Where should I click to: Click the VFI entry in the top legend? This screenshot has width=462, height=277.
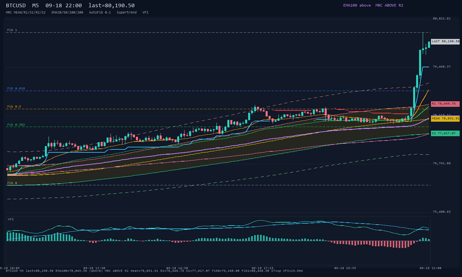click(x=146, y=13)
